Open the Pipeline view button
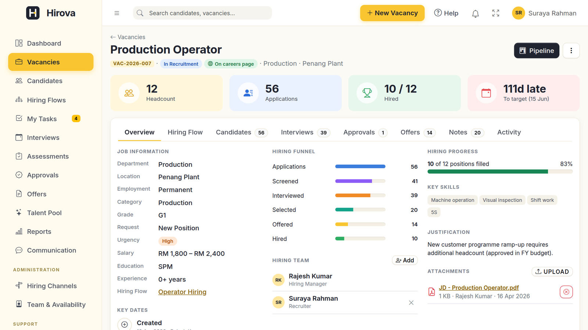 537,51
